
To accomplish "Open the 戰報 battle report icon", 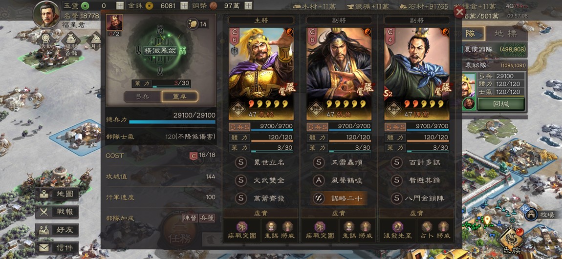I will point(57,212).
